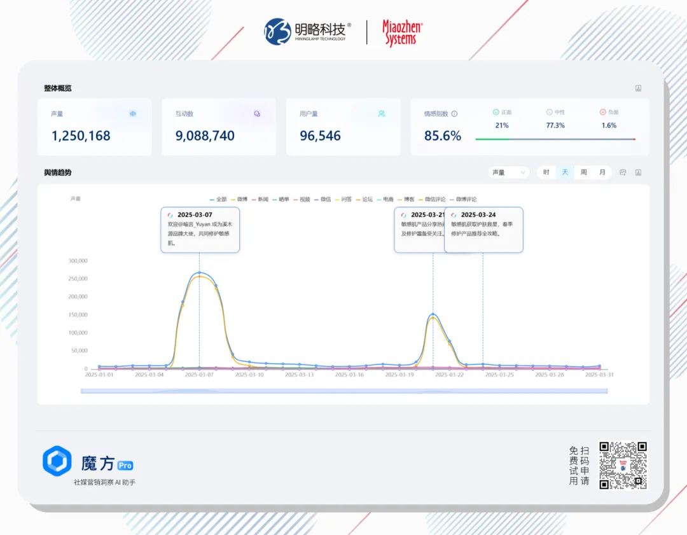Click the 互动数 chat bubble icon
Image resolution: width=687 pixels, height=535 pixels.
257,114
